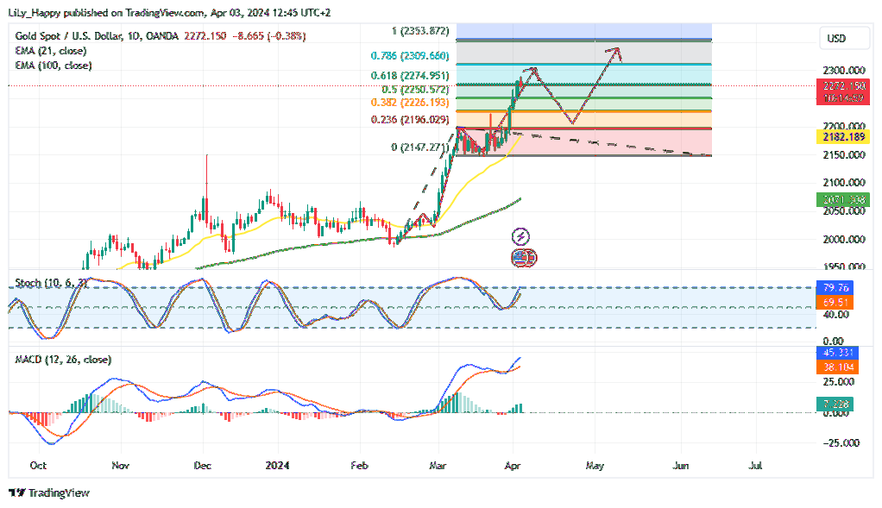Click the 25.000 MACD axis level
The height and width of the screenshot is (508, 882).
[x=839, y=381]
